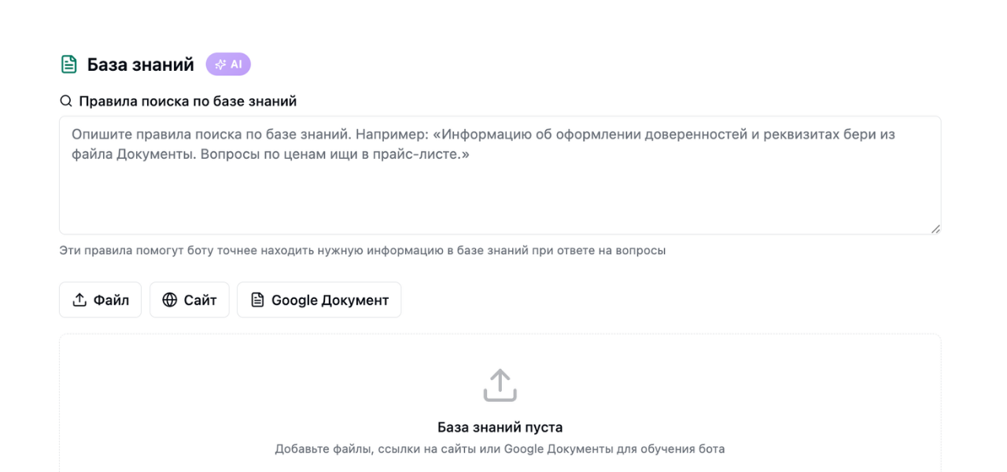Click the Правила поиска по базе знаний label
1007x472 pixels.
(187, 101)
